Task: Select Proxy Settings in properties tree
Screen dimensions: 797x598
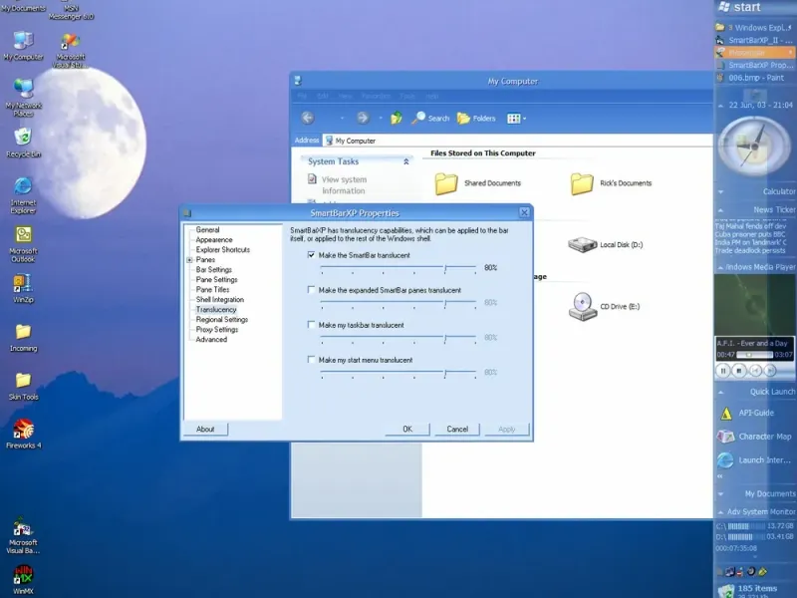Action: (x=216, y=330)
